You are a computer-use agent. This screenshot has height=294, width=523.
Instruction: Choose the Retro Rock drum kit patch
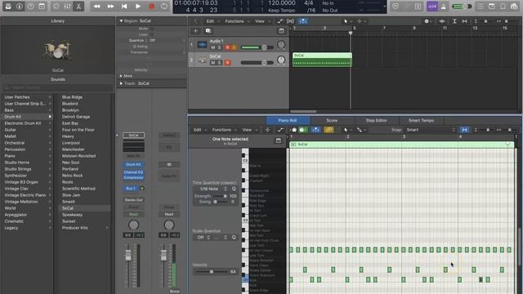pos(73,176)
